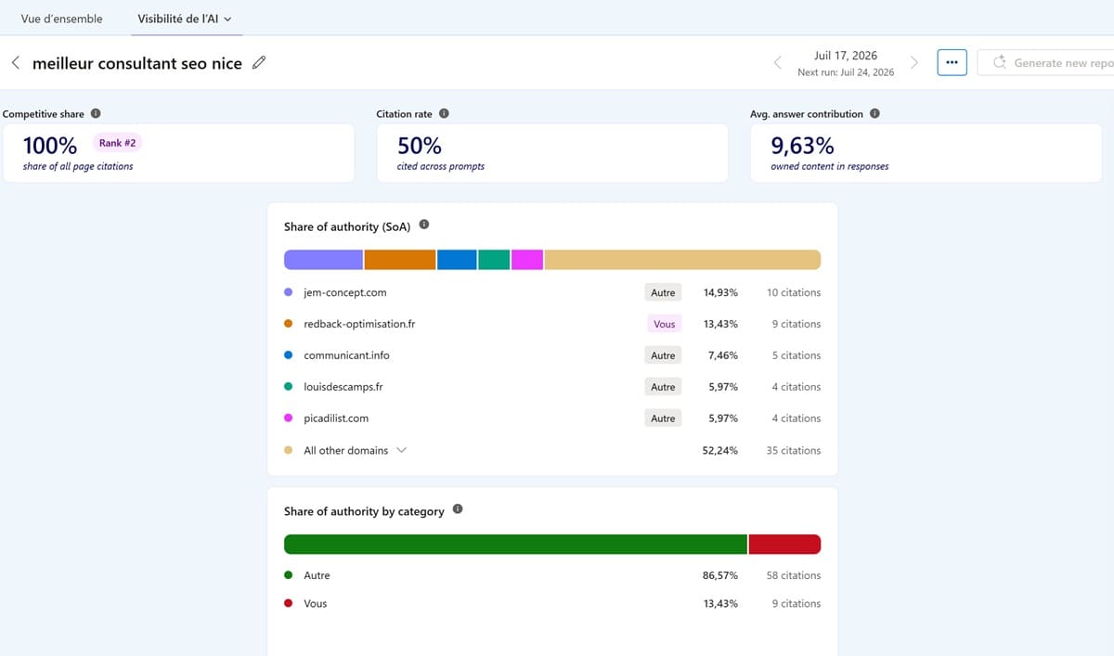
Task: Select the magenta picadilist segment in SoA bar
Action: (527, 260)
